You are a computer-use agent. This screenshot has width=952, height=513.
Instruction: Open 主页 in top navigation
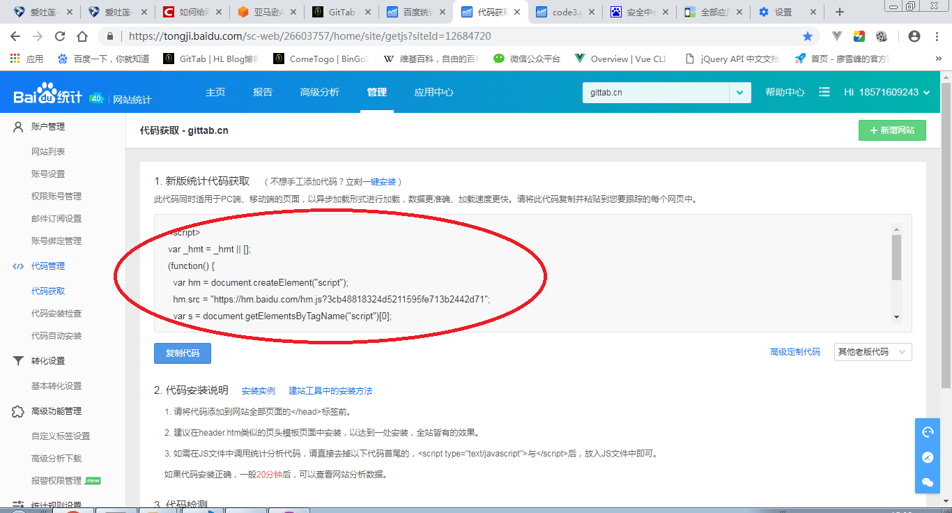(215, 92)
